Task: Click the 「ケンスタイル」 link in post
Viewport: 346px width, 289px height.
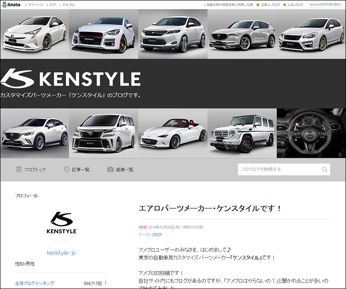Action: tap(246, 258)
